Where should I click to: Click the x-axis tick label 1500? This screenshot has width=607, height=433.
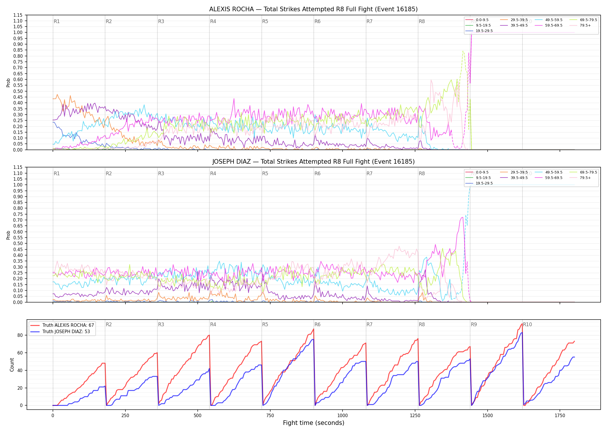coord(488,416)
